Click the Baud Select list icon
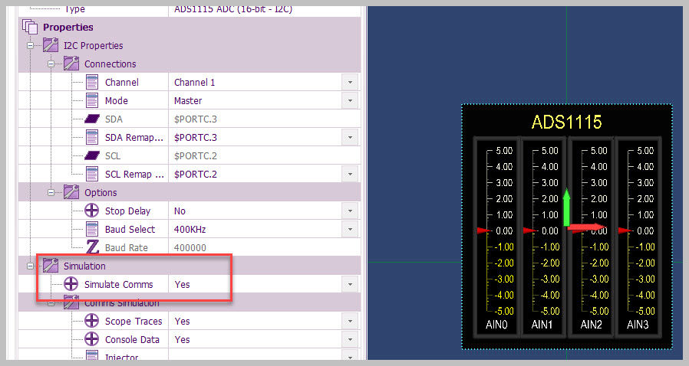This screenshot has width=689, height=366. 92,229
